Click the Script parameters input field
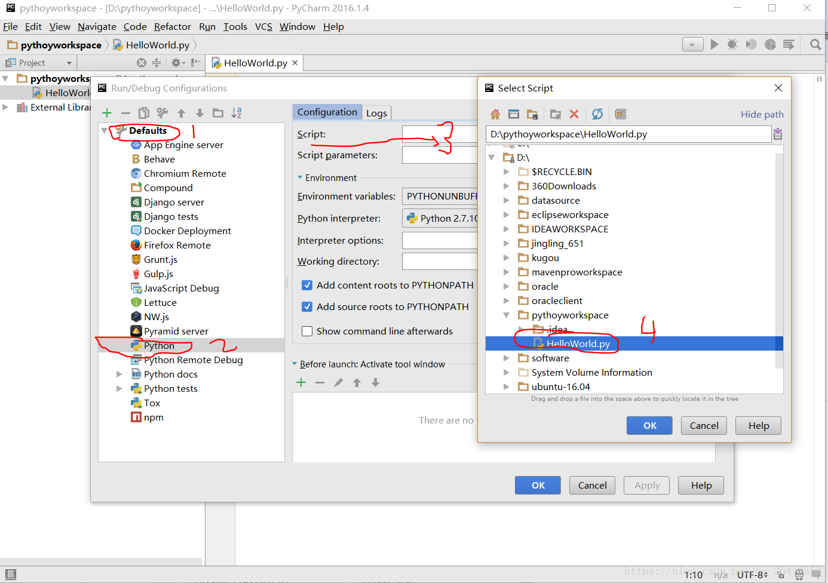 pyautogui.click(x=440, y=155)
